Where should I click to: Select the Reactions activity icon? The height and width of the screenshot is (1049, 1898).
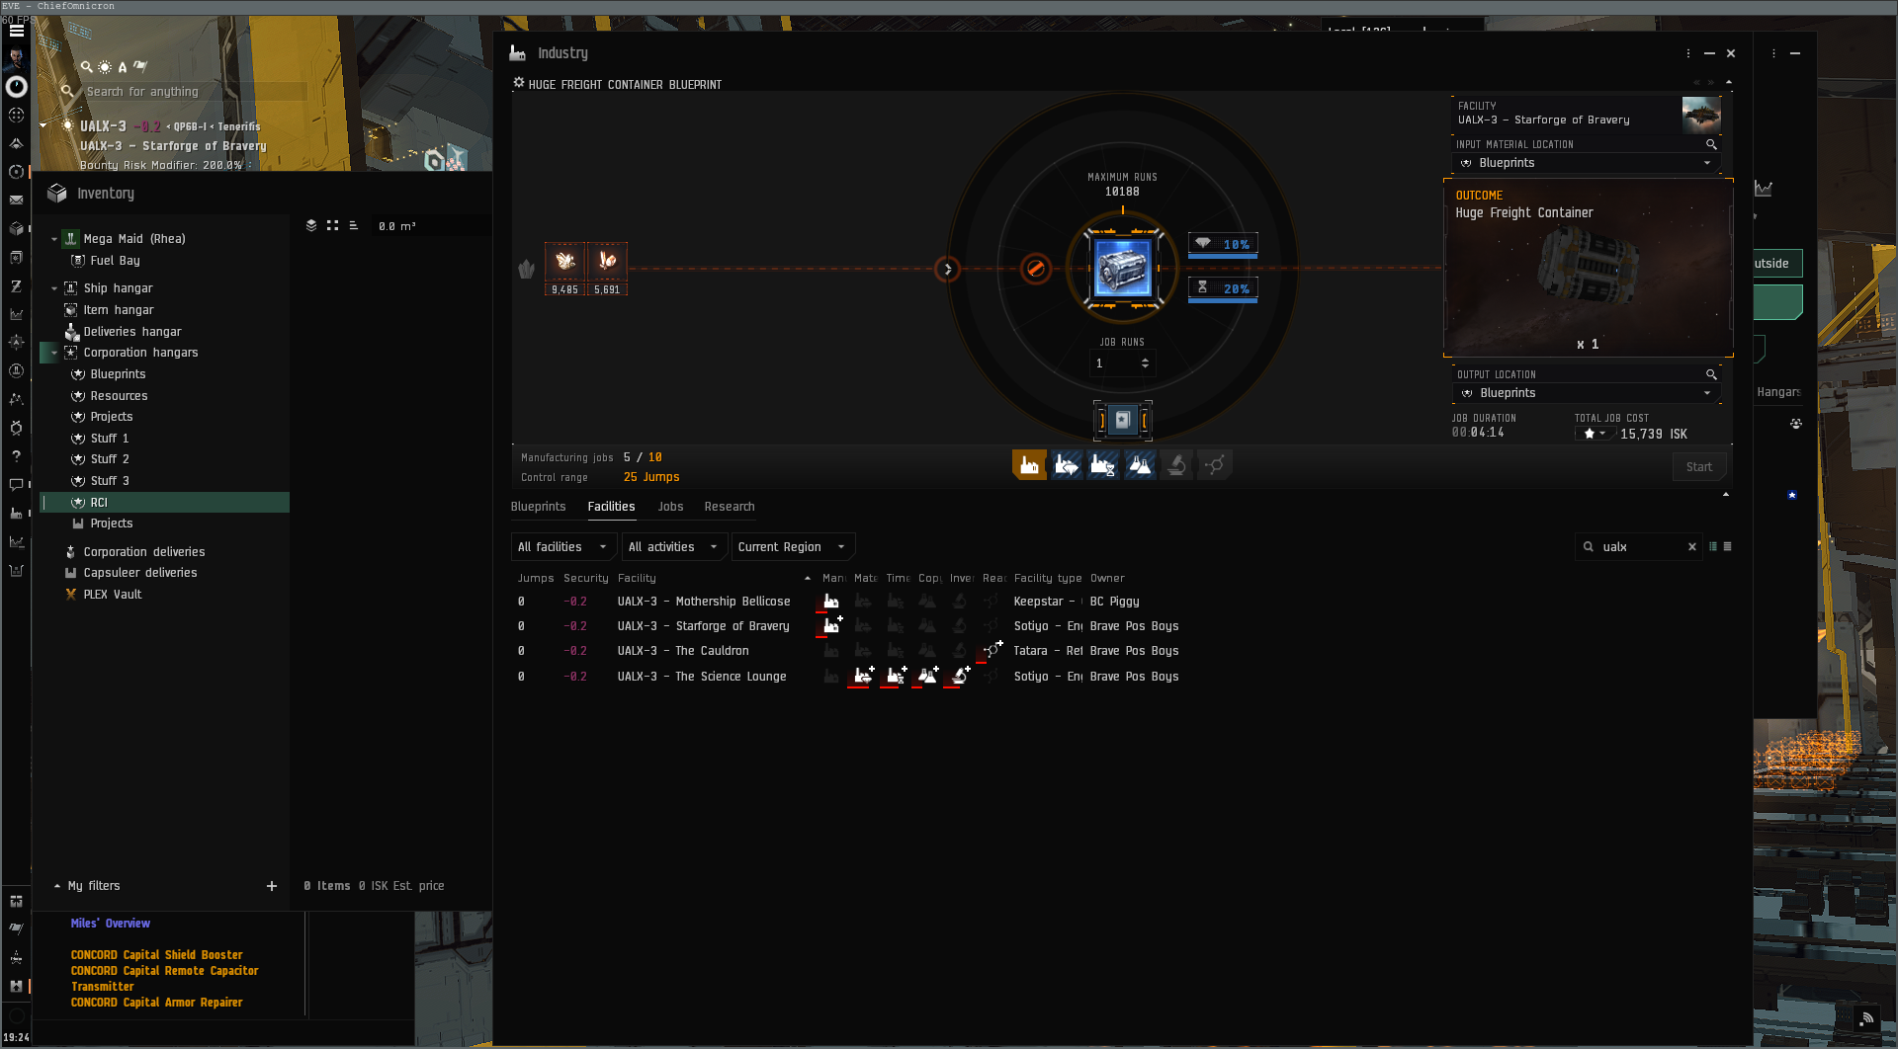click(x=1215, y=465)
